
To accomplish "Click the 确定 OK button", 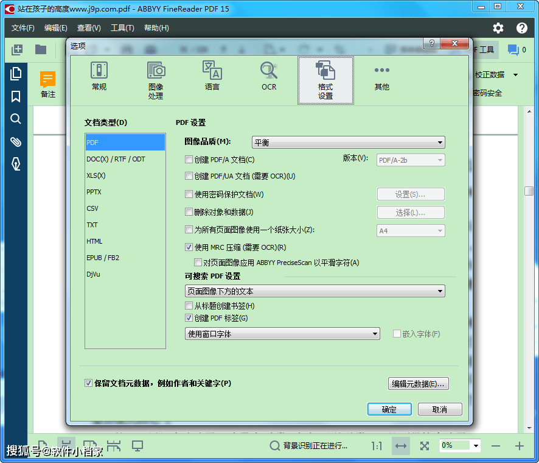I will (x=389, y=409).
